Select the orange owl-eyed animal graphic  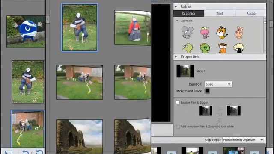222,48
